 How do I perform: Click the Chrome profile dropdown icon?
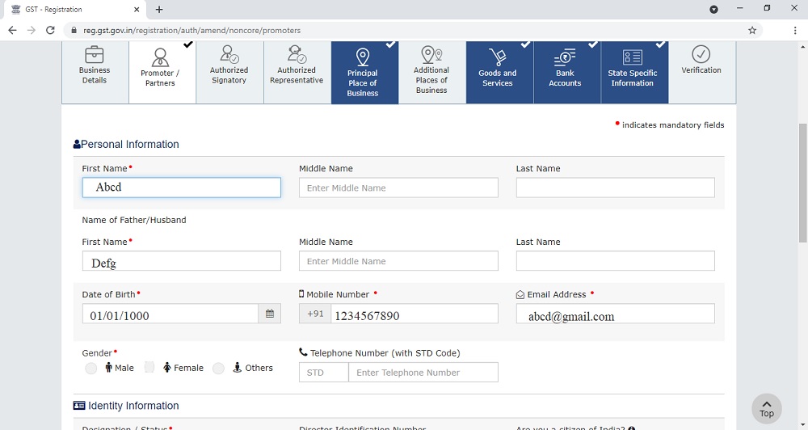(713, 9)
